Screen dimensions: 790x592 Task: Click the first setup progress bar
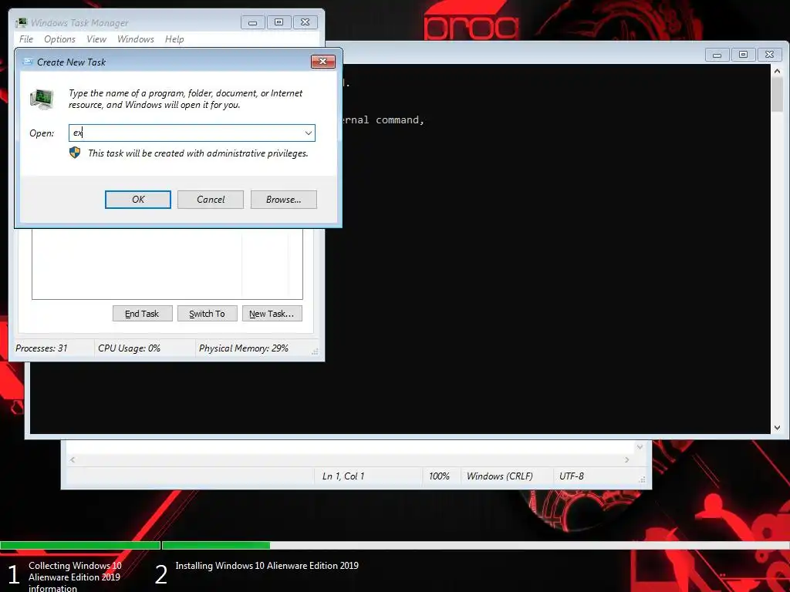coord(80,545)
